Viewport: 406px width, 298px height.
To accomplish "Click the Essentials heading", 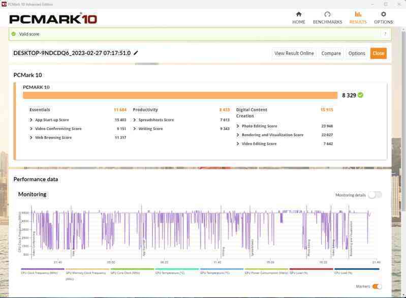I will tap(40, 110).
